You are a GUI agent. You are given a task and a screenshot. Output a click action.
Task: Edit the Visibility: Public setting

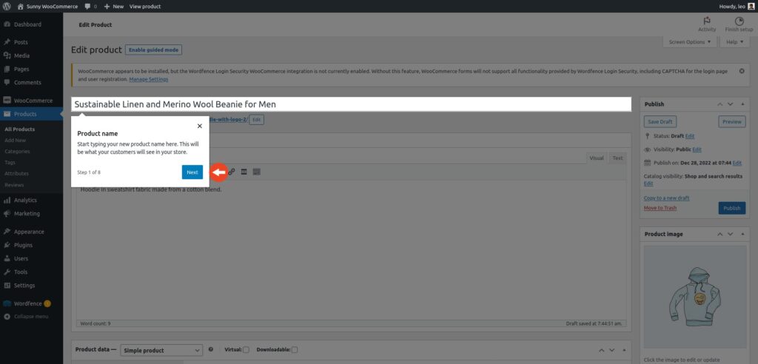click(x=697, y=150)
